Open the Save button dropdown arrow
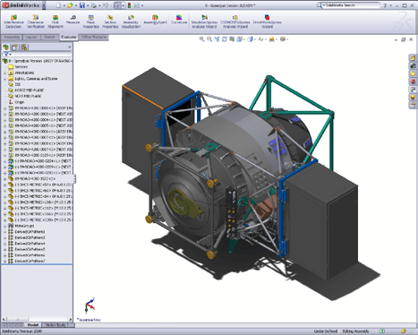Image resolution: width=418 pixels, height=335 pixels. pos(88,5)
